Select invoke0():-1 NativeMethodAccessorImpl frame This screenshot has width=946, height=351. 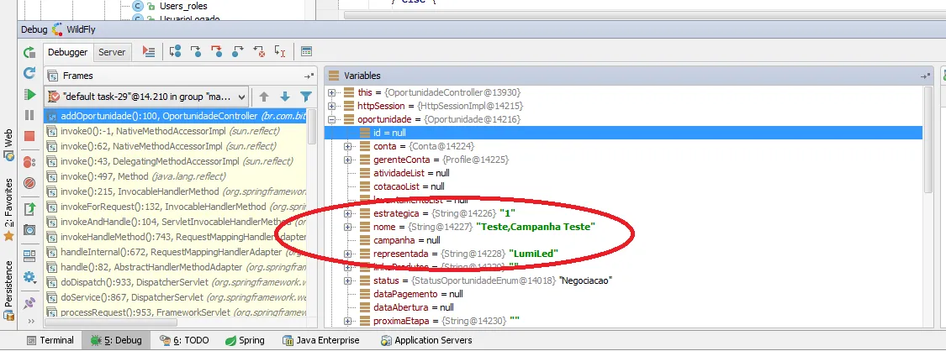click(x=177, y=131)
